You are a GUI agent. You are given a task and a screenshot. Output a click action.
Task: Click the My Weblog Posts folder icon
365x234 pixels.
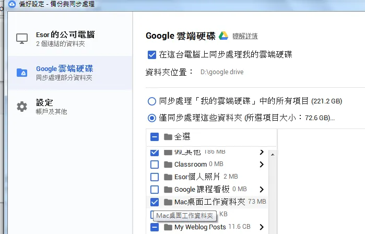click(x=168, y=227)
